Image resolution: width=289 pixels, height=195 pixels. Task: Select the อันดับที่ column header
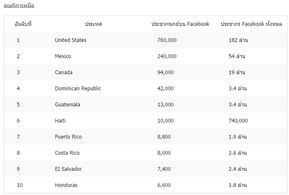(23, 24)
